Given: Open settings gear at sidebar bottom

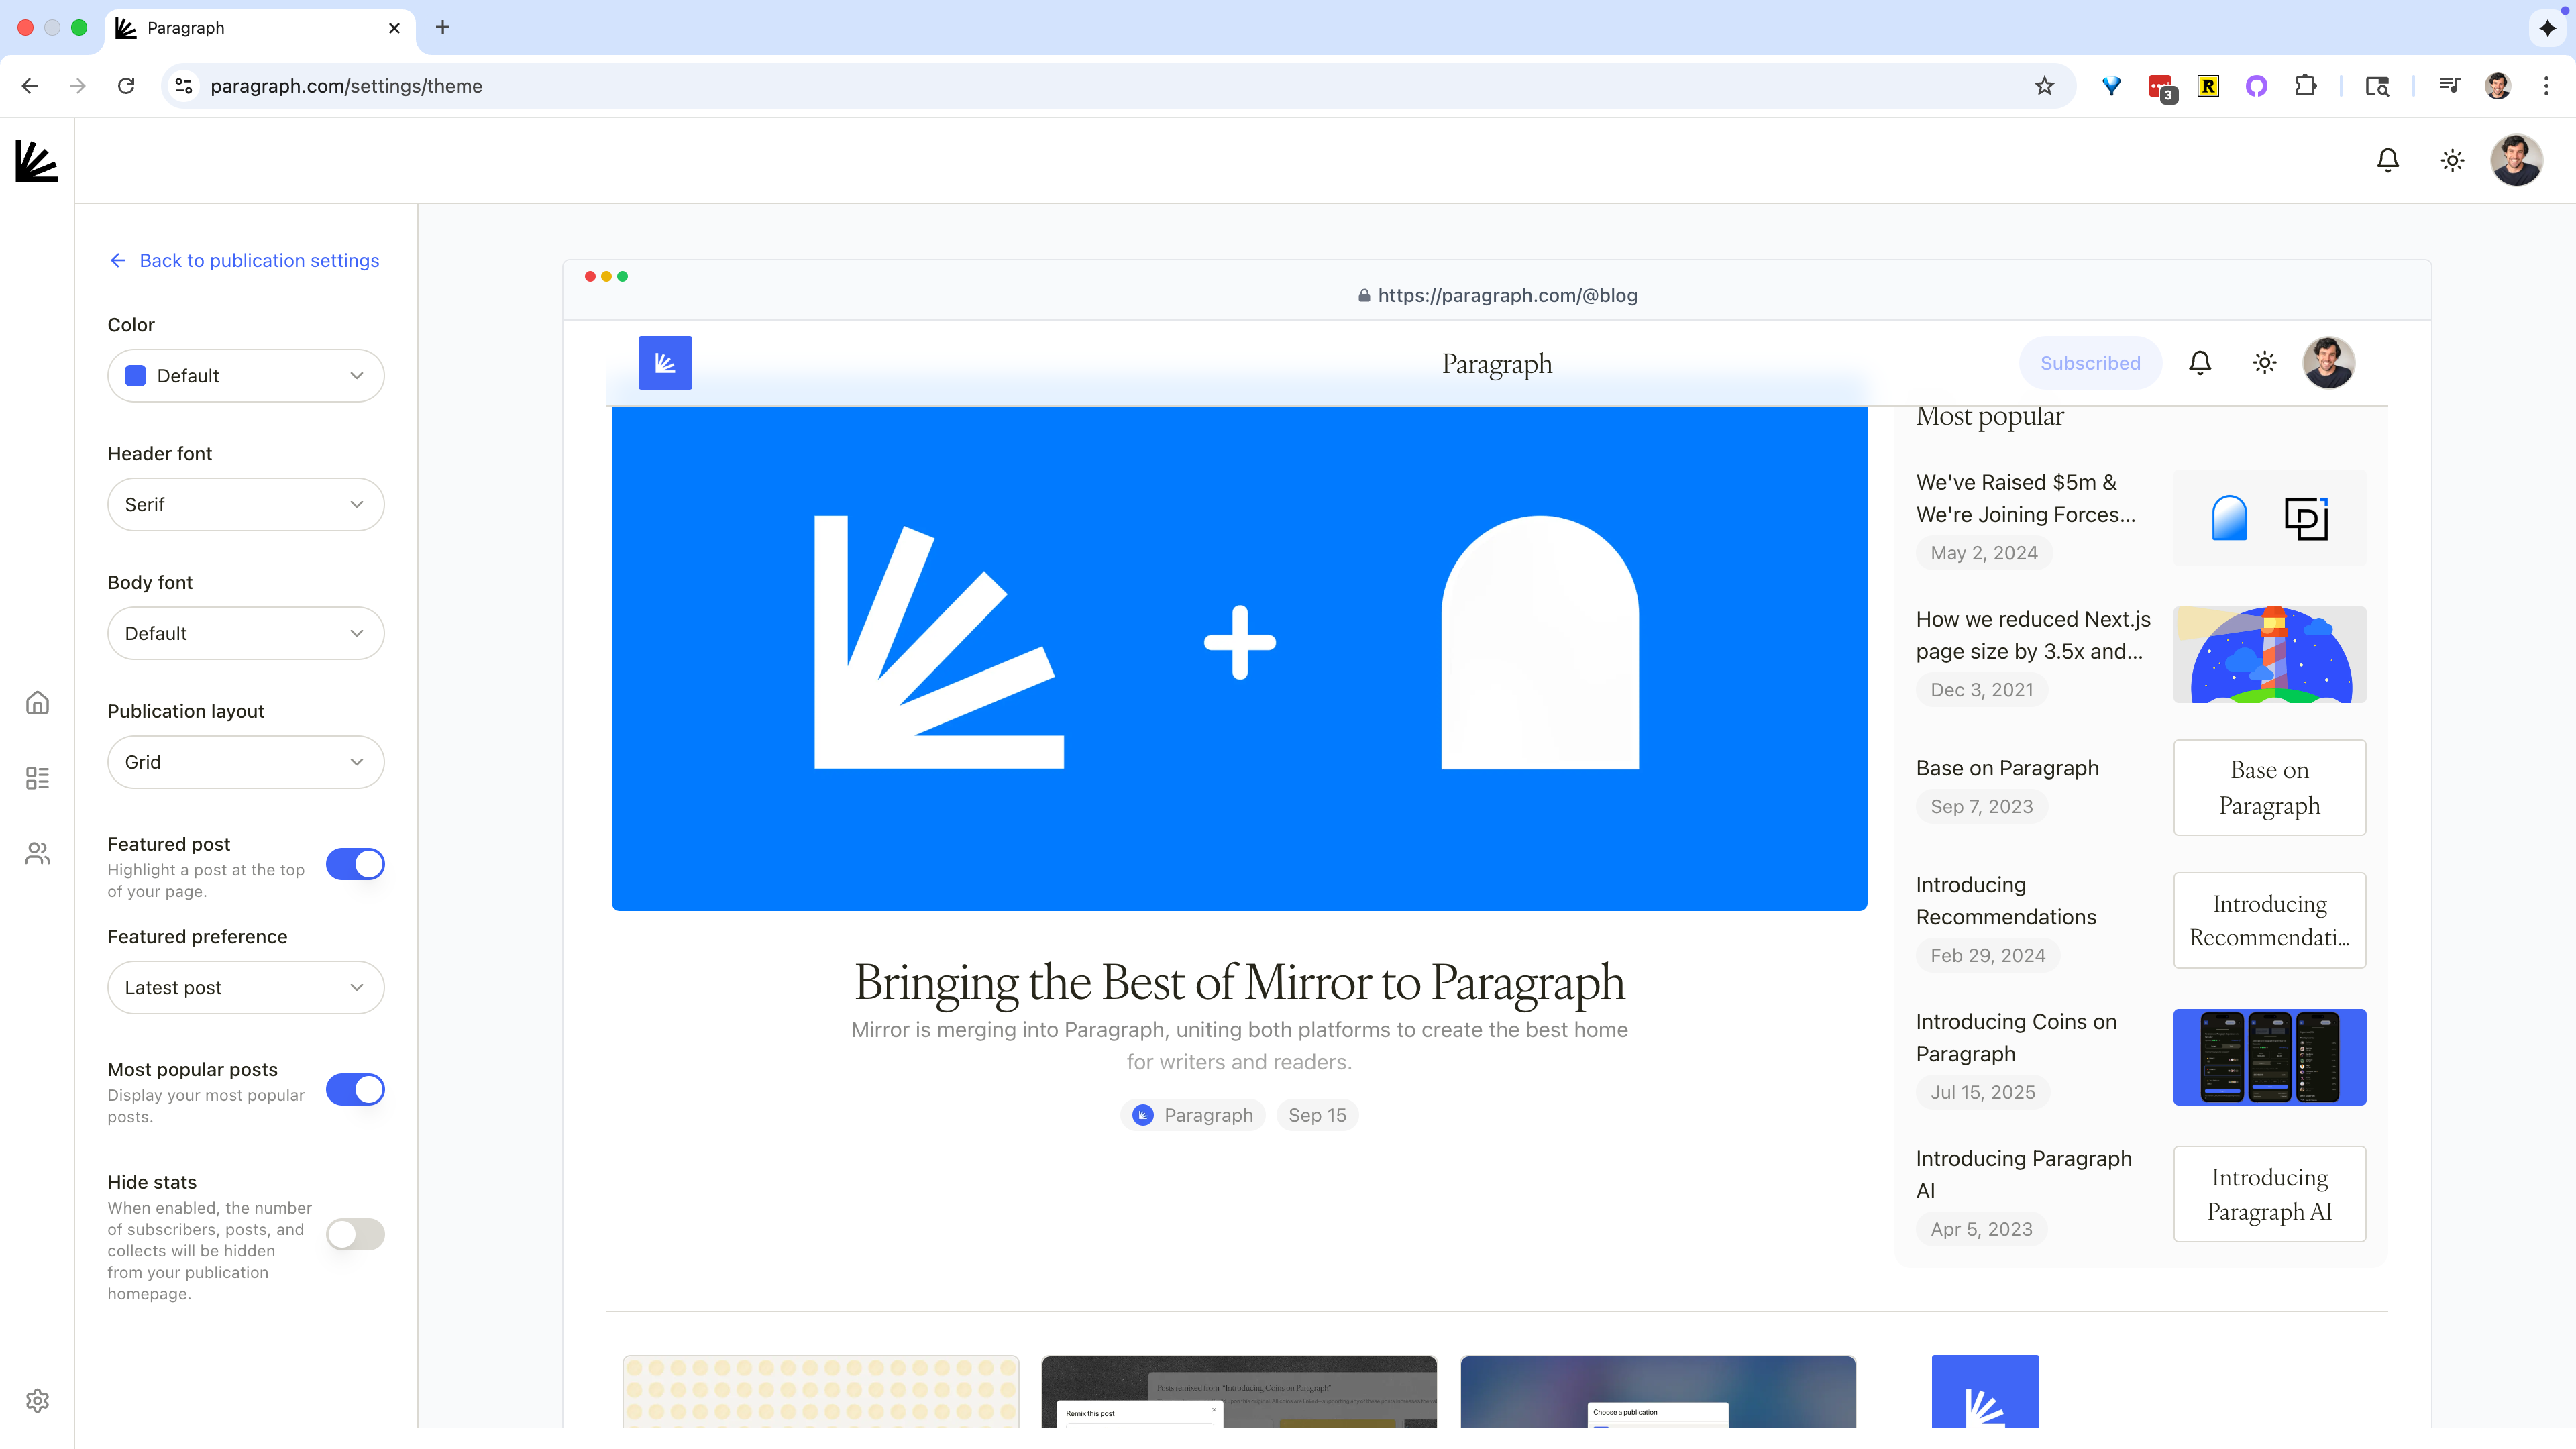Looking at the screenshot, I should (37, 1400).
